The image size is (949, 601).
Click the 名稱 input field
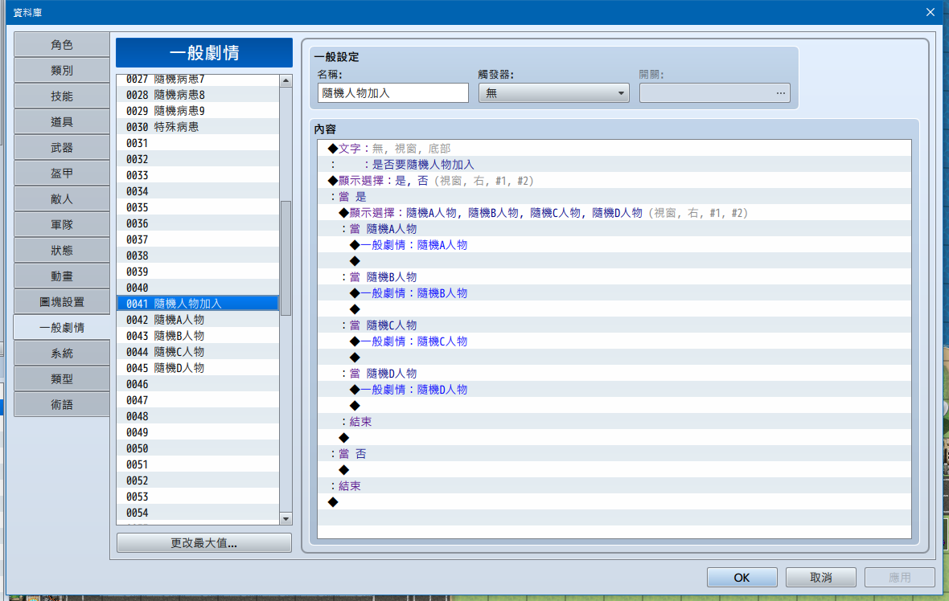coord(392,93)
